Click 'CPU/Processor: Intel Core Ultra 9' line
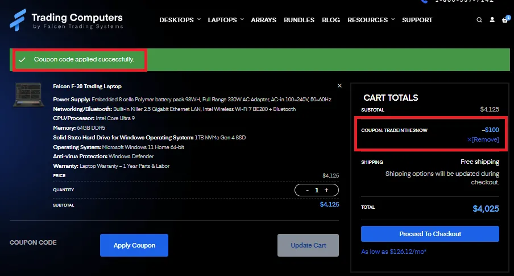This screenshot has width=514, height=276. [x=94, y=118]
